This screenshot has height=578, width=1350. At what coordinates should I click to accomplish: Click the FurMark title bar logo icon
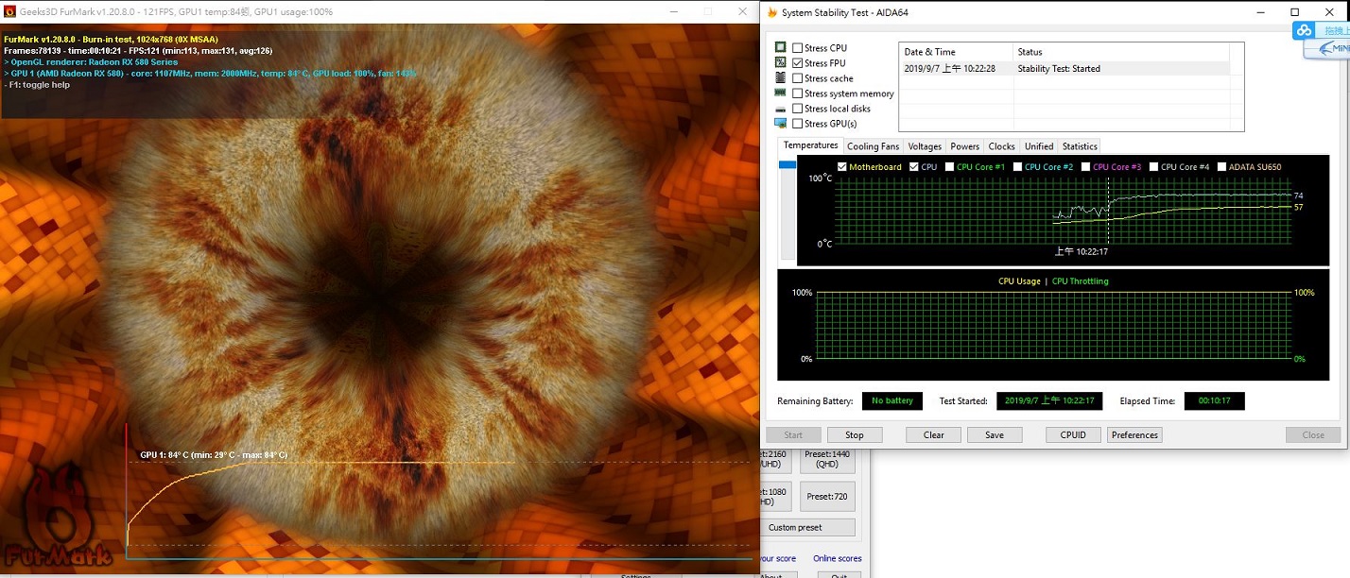(x=9, y=11)
